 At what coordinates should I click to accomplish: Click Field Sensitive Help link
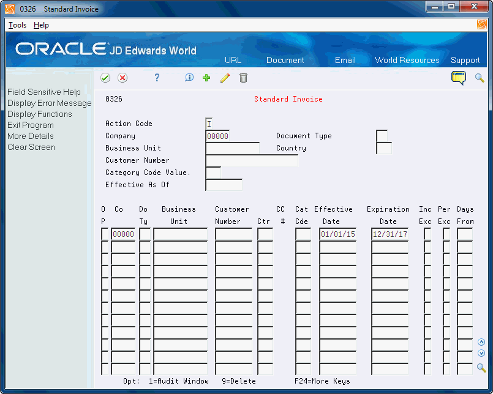pyautogui.click(x=44, y=92)
